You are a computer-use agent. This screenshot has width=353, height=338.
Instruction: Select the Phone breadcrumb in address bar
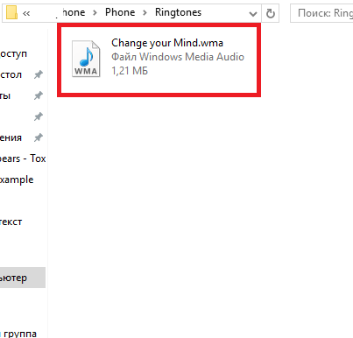tap(120, 12)
